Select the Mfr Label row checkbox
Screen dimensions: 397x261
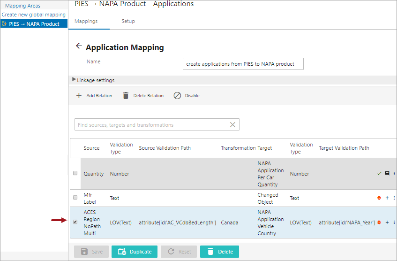coord(75,198)
